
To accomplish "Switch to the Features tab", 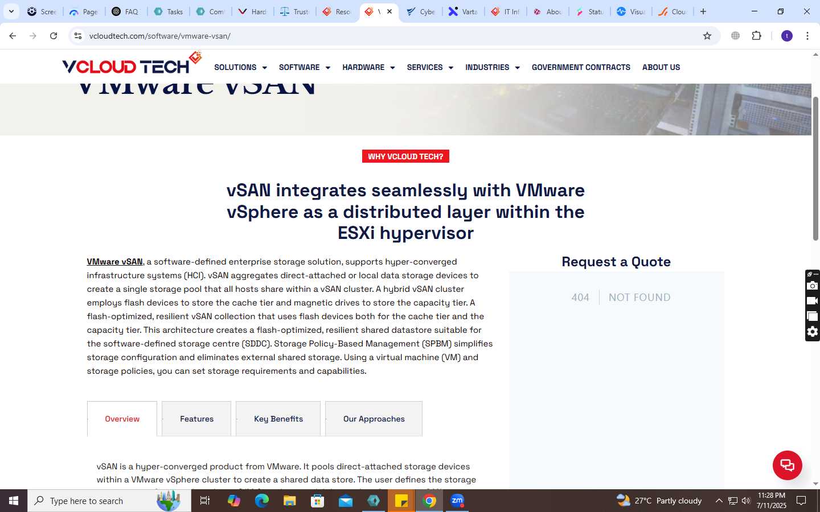I will pyautogui.click(x=196, y=419).
